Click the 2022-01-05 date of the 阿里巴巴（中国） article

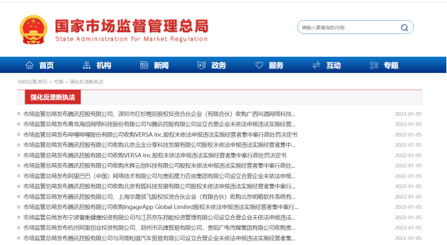pos(408,176)
